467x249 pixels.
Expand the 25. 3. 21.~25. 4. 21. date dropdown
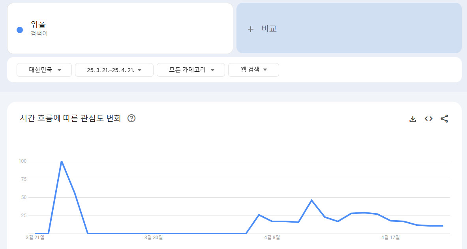(x=114, y=70)
